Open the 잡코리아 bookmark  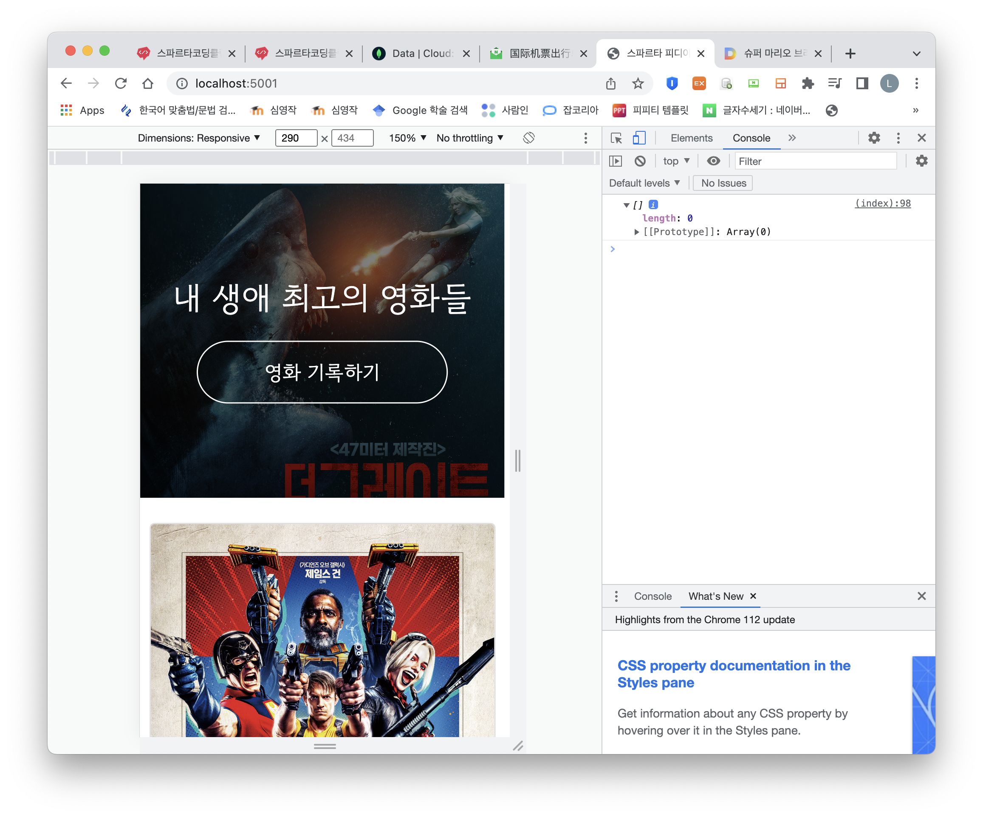coord(571,111)
